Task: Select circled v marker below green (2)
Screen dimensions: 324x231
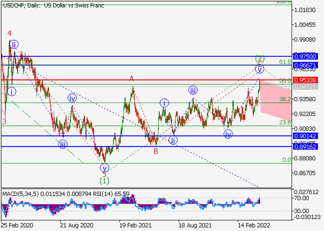Action: pyautogui.click(x=260, y=69)
